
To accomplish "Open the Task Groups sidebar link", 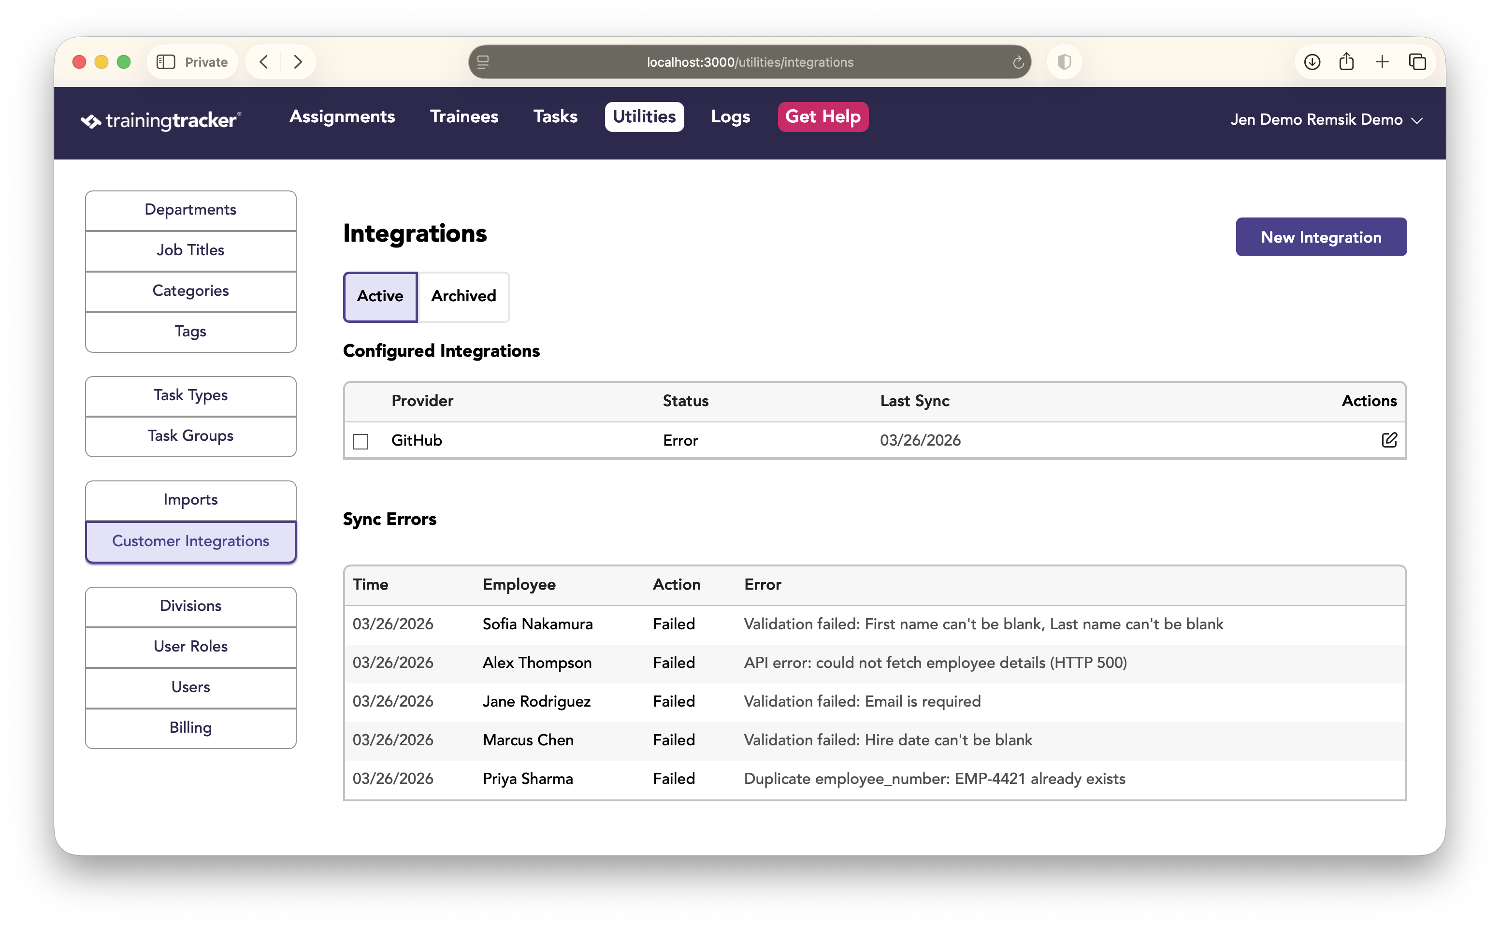I will 191,436.
